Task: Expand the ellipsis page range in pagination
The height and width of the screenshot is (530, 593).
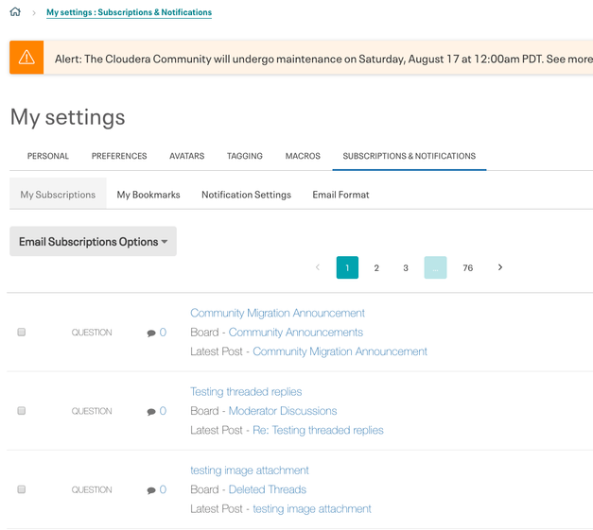Action: point(435,267)
